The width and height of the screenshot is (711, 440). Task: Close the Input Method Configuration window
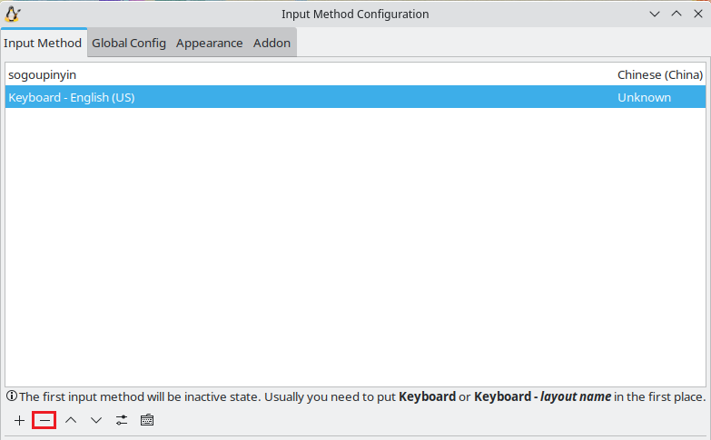coord(698,14)
